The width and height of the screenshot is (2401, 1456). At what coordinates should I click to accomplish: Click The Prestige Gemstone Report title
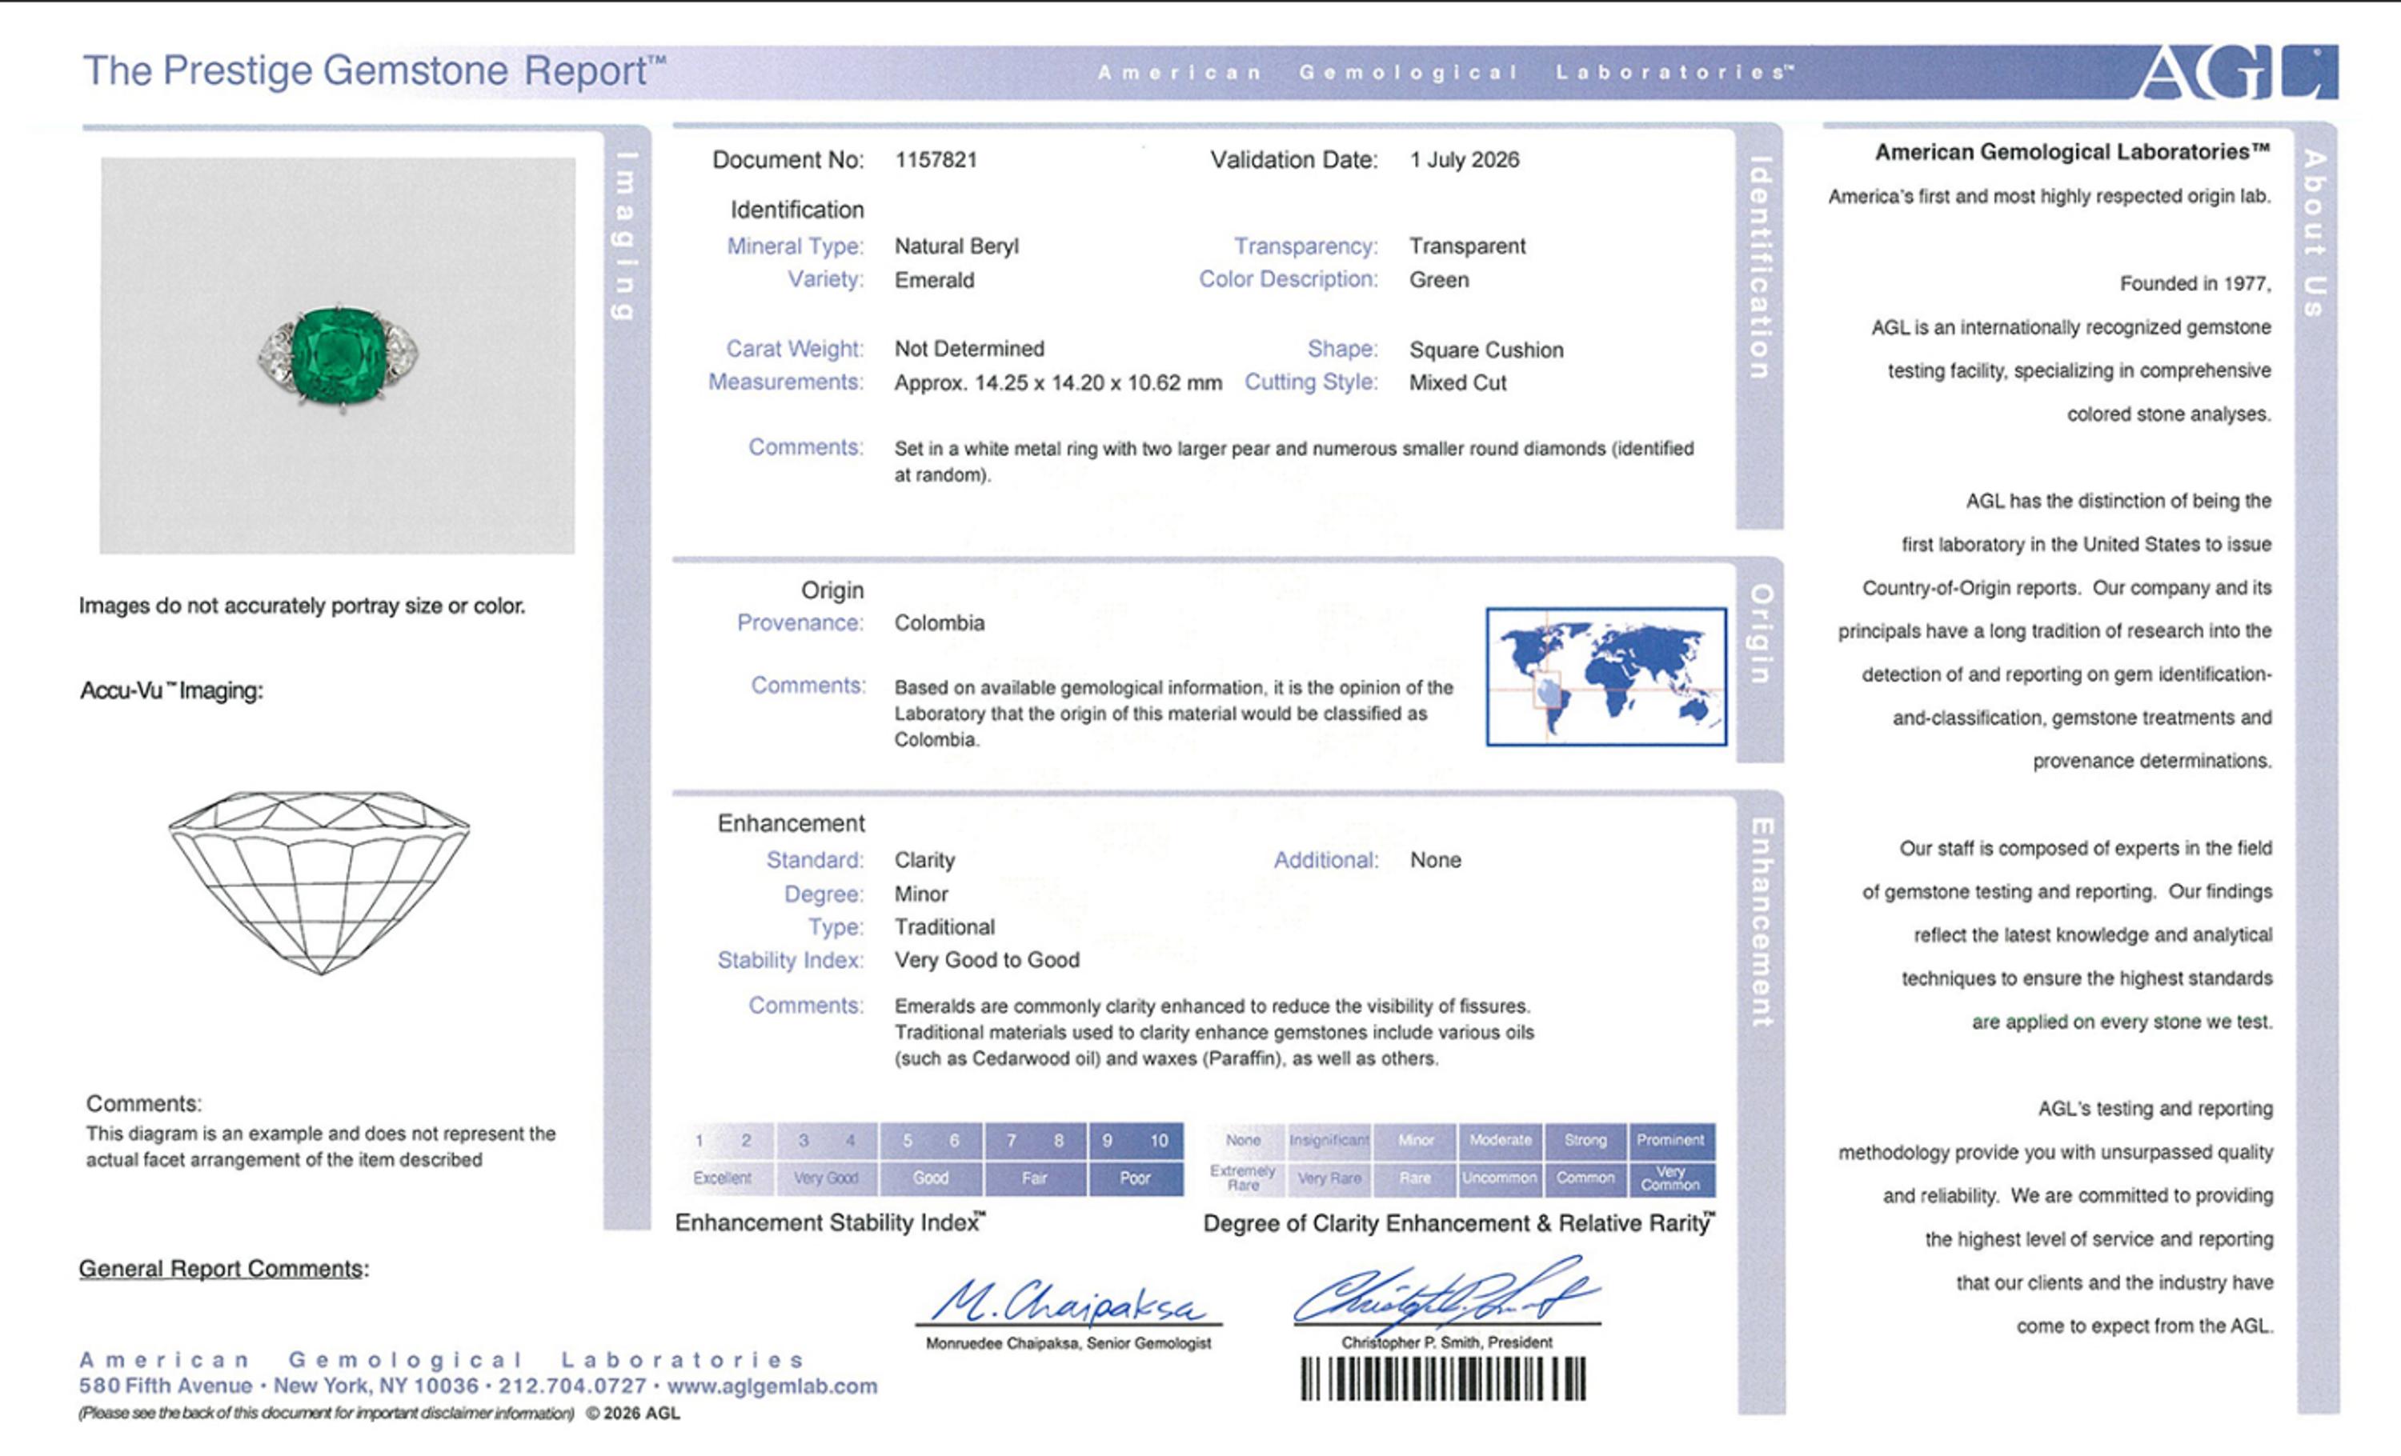click(x=375, y=71)
